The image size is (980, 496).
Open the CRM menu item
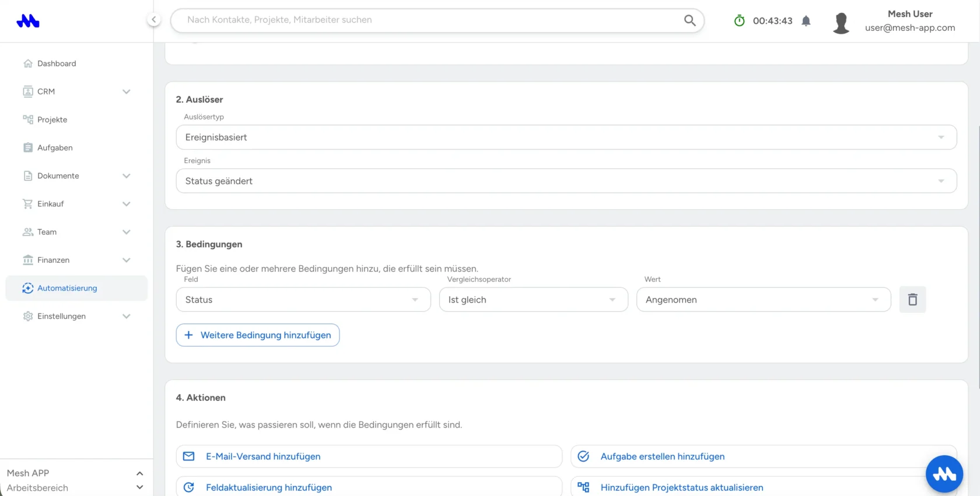coord(76,92)
